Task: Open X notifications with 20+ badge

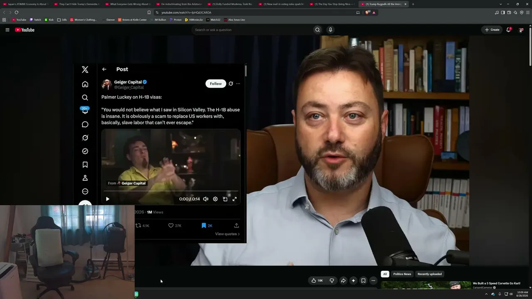Action: pyautogui.click(x=85, y=110)
